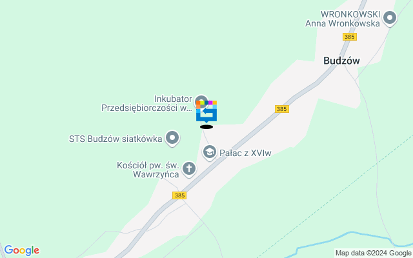Viewport: 413px width, 258px height.
Task: Click the STS Budzów siatkówka text label
Action: click(116, 139)
